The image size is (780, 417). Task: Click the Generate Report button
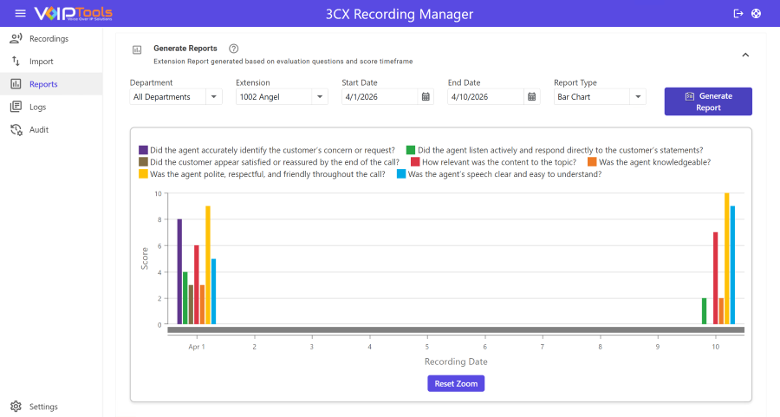708,101
